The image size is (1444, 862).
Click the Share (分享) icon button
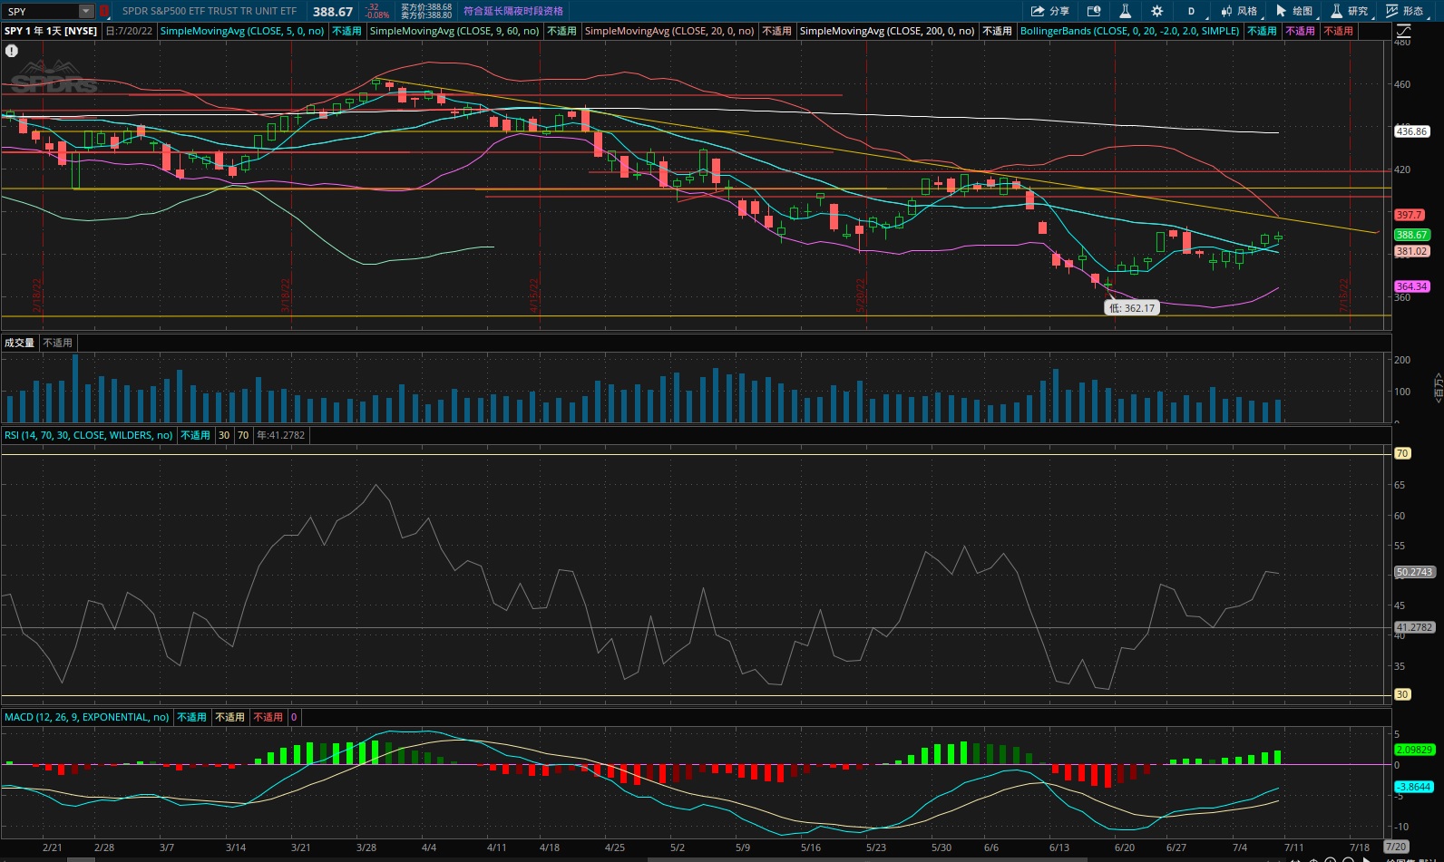[1049, 11]
